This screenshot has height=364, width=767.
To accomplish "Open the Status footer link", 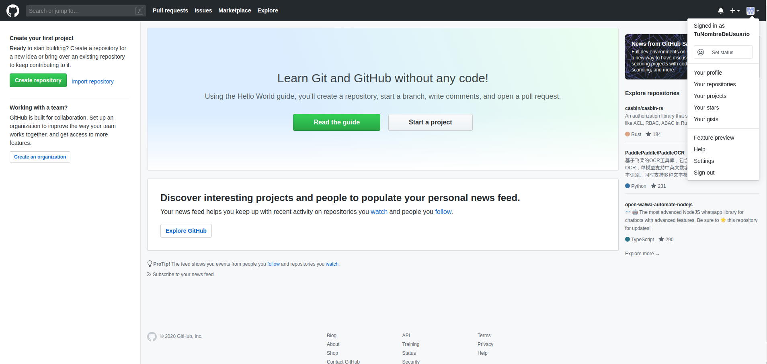I will point(409,353).
